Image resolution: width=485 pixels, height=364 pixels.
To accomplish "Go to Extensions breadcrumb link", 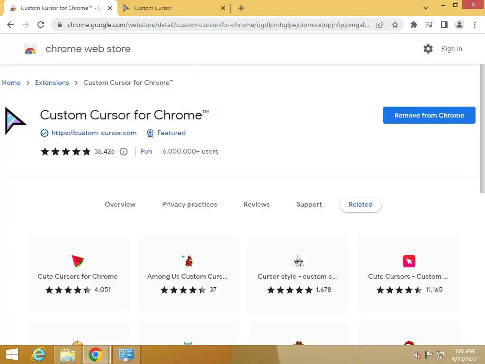I will click(52, 82).
